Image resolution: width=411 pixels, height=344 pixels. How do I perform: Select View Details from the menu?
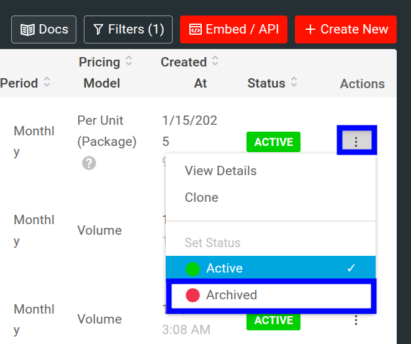[220, 171]
